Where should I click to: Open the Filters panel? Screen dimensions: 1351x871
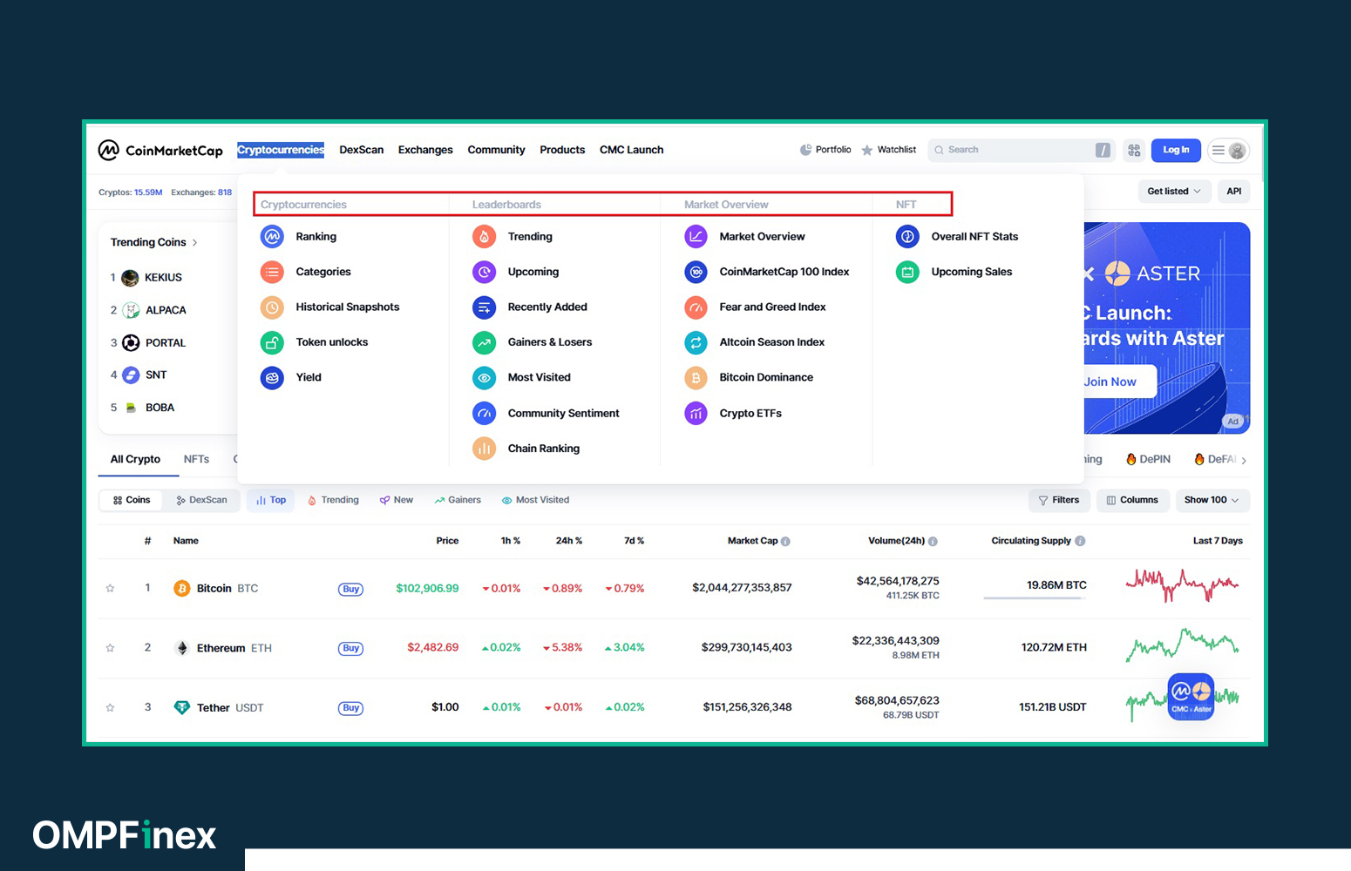[1059, 500]
